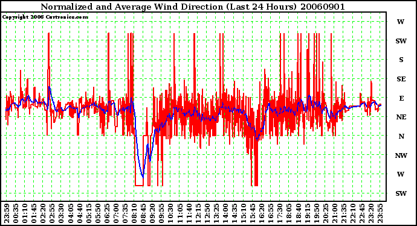Click the 11:05 time label
Image resolution: width=417 pixels, height=226 pixels.
pyautogui.click(x=179, y=213)
